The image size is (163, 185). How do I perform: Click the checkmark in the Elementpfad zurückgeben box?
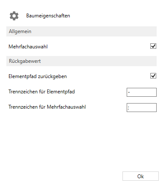(x=153, y=76)
